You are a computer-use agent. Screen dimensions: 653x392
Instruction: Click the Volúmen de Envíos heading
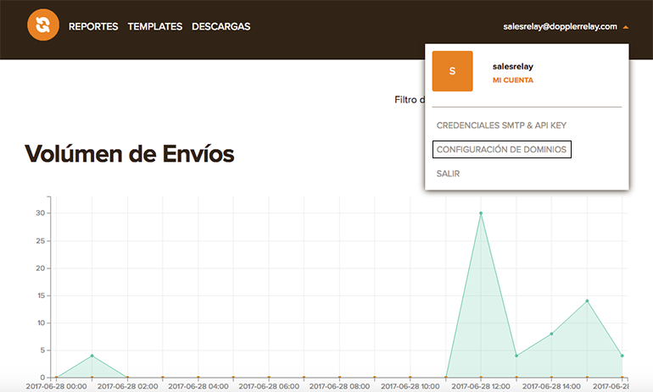[129, 153]
